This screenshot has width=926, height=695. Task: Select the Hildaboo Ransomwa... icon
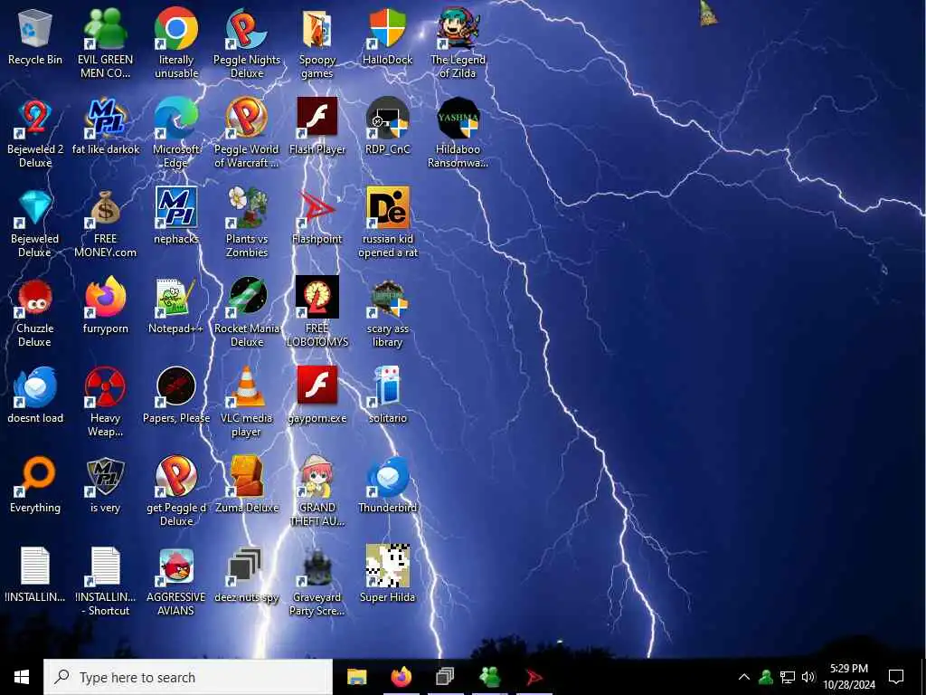pyautogui.click(x=458, y=118)
